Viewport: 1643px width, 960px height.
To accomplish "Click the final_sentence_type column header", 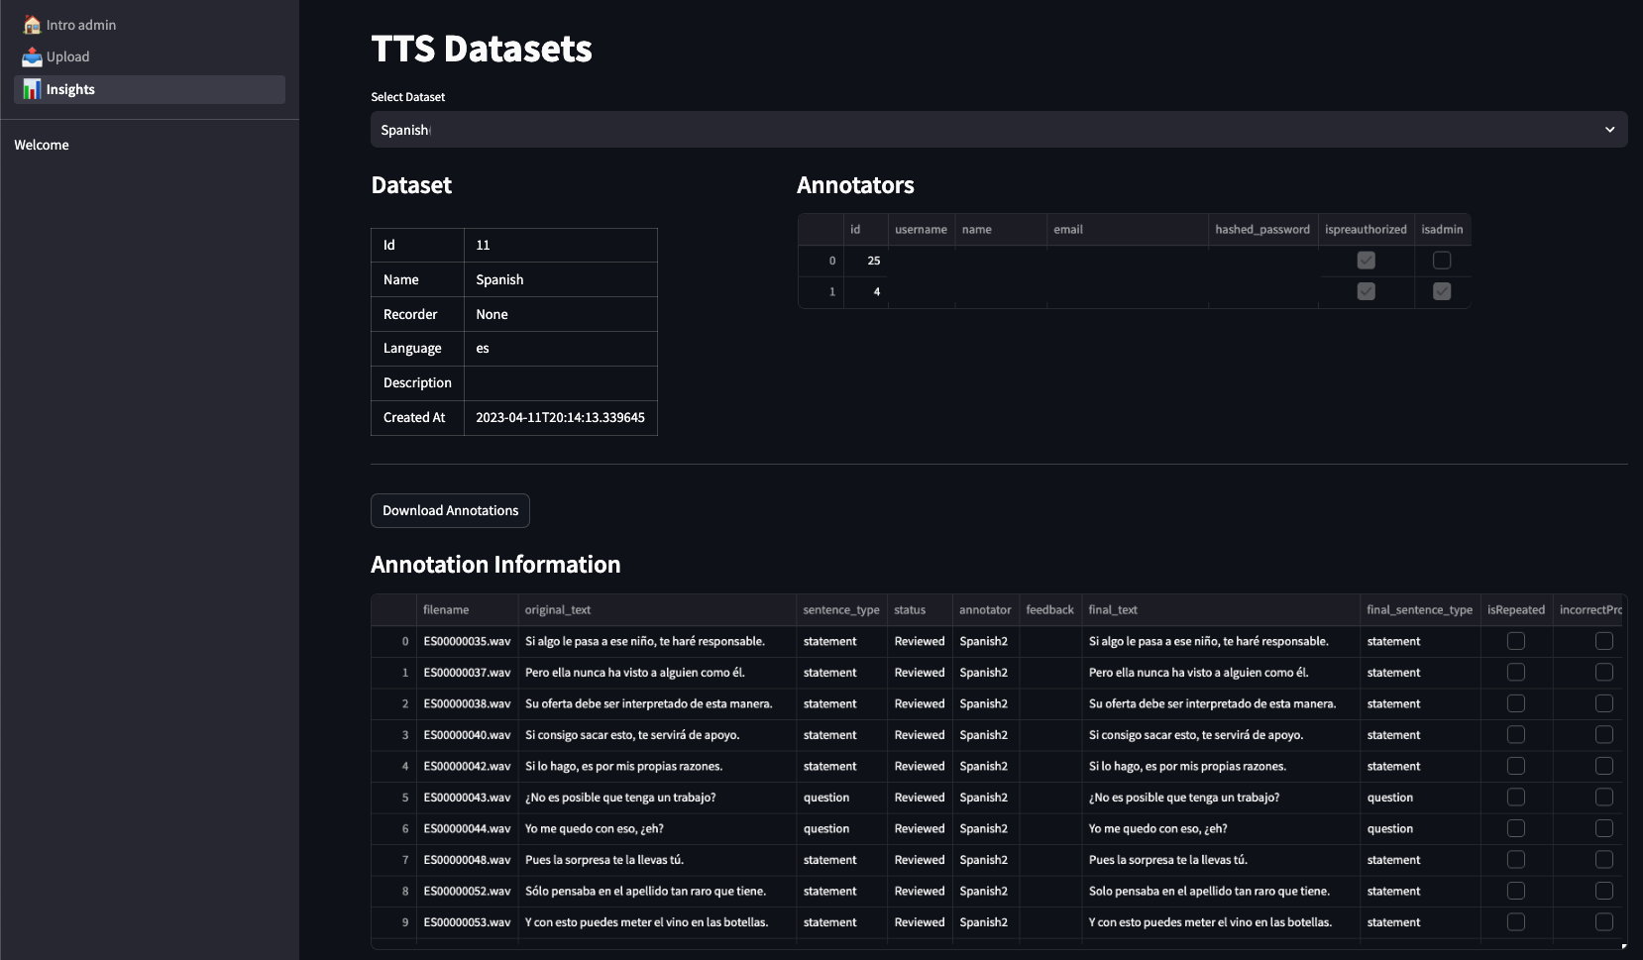I will [x=1419, y=609].
